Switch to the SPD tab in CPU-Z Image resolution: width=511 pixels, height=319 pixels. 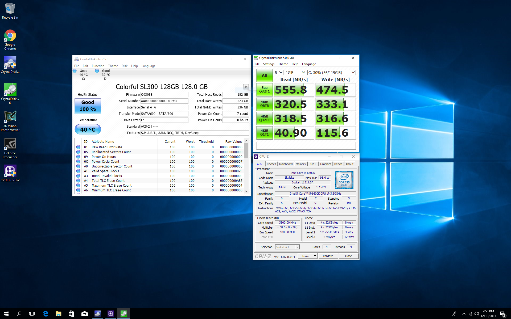click(313, 164)
